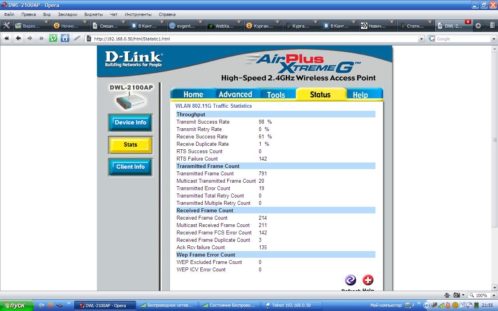Click the 21:55 system clock
The height and width of the screenshot is (311, 498).
point(487,305)
